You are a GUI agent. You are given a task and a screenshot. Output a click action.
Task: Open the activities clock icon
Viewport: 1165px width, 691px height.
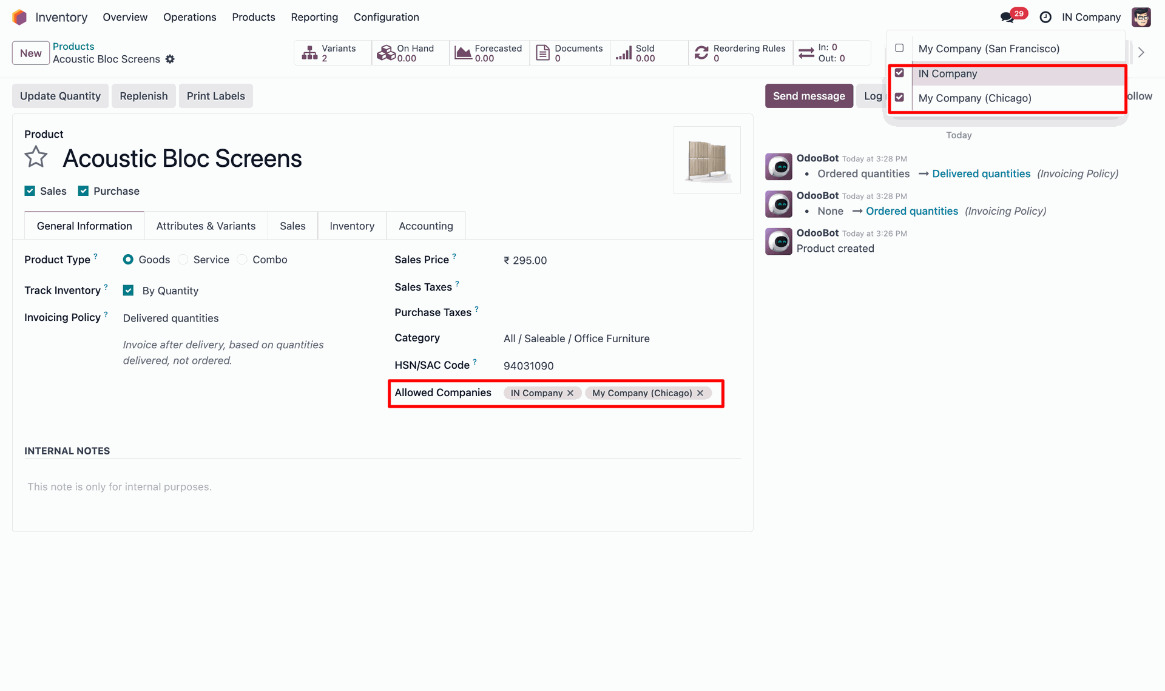pos(1045,17)
